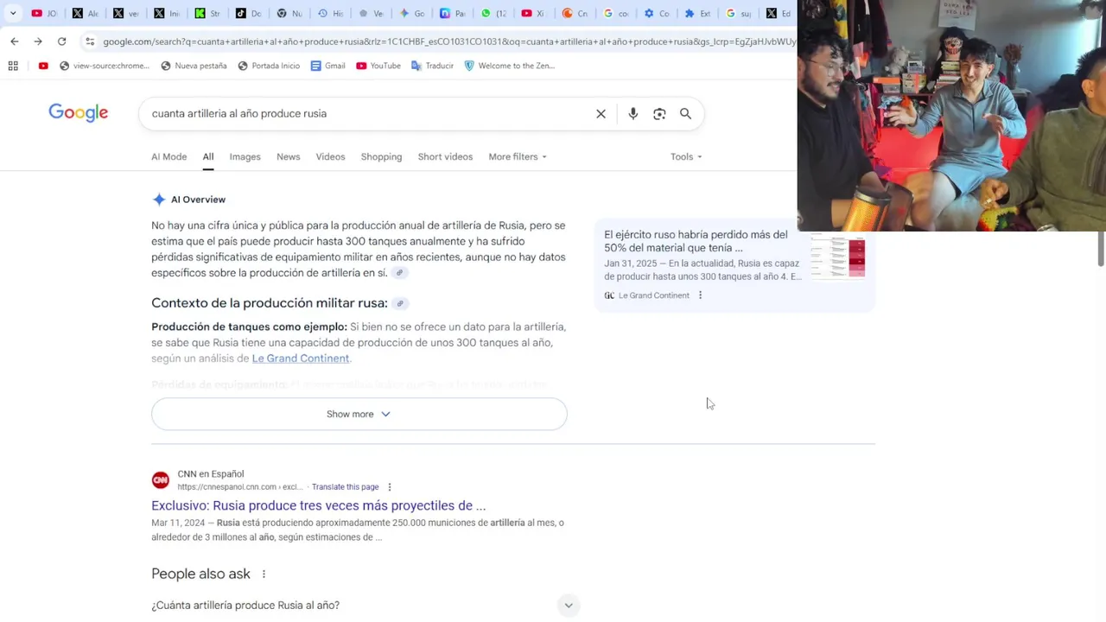Switch to the Co settings browser tab
This screenshot has height=622, width=1106.
click(x=657, y=13)
